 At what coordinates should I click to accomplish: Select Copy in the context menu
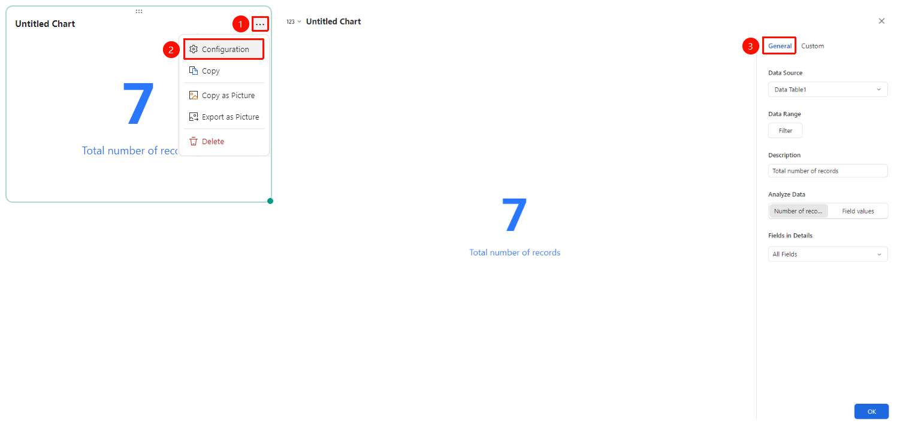coord(224,71)
